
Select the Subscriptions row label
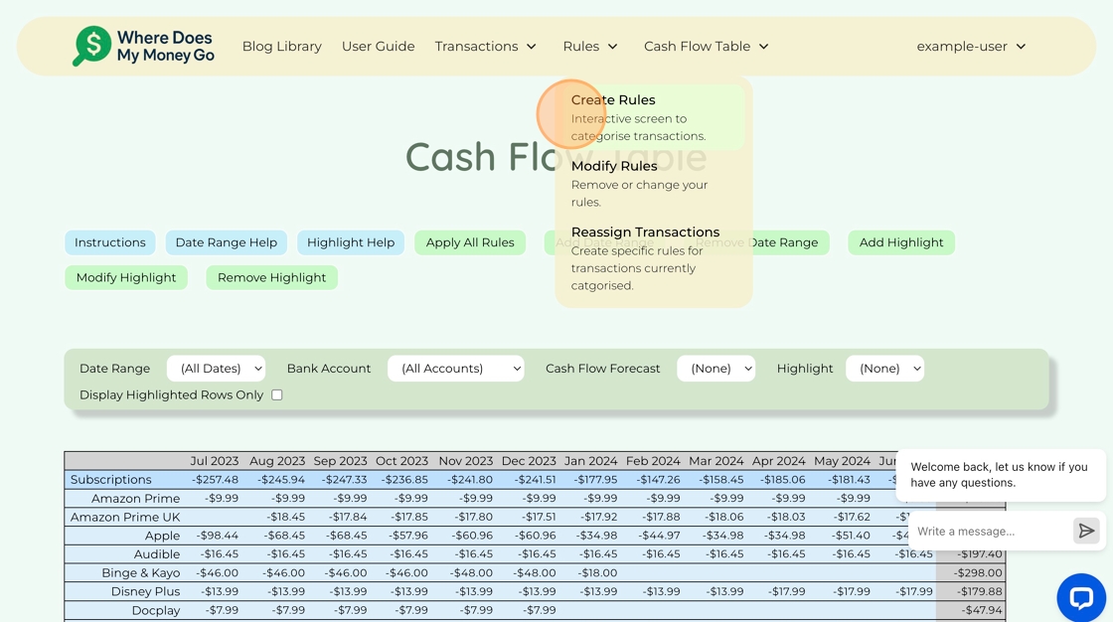tap(110, 479)
